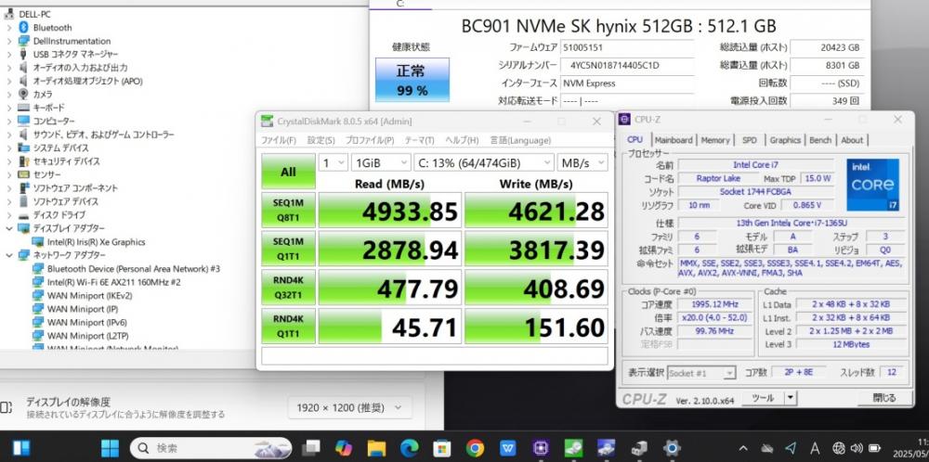Open the プロファイル(P) menu
This screenshot has width=929, height=462.
pyautogui.click(x=370, y=140)
